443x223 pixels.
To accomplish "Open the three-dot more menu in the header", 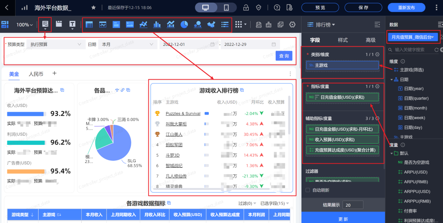I will click(x=436, y=8).
